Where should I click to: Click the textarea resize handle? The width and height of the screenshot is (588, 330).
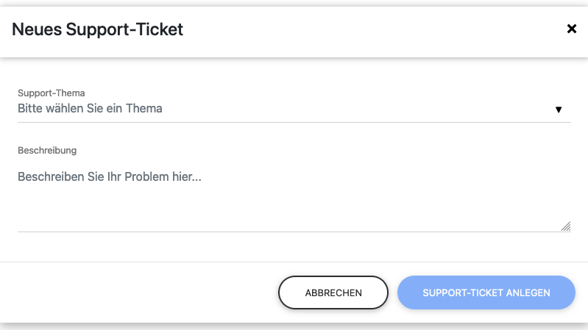pos(565,226)
